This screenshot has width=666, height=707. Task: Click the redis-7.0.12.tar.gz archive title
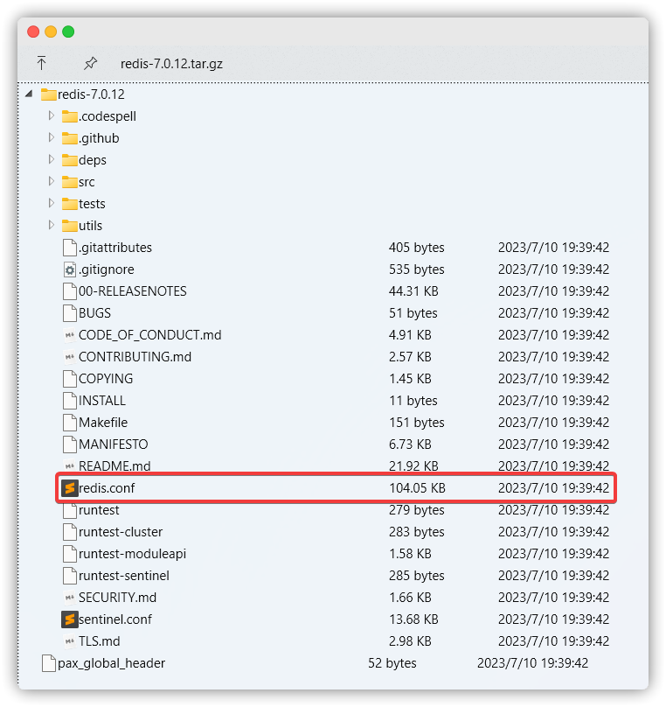pos(171,64)
